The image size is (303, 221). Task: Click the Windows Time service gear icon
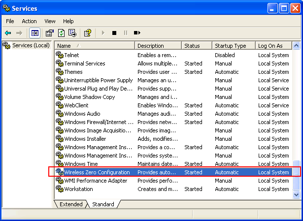coord(60,163)
